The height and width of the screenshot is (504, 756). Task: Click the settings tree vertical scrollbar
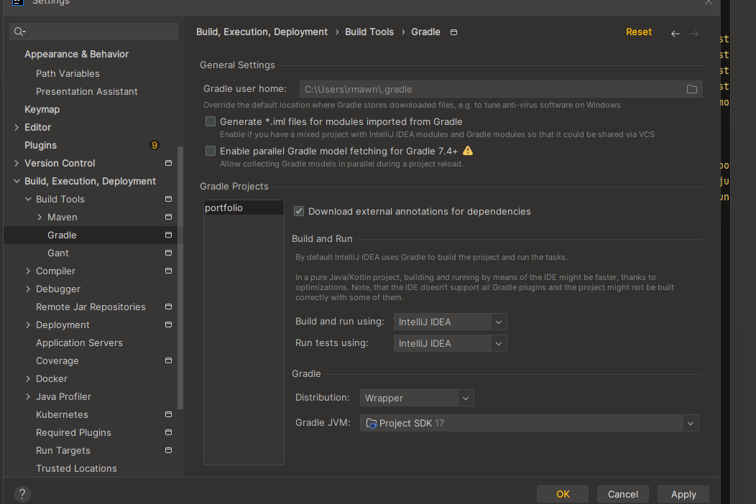pos(180,277)
